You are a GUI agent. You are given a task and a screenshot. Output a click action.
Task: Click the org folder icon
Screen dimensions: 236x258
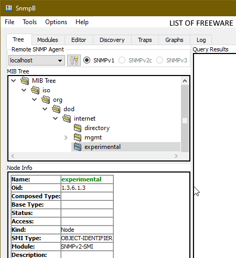46,100
